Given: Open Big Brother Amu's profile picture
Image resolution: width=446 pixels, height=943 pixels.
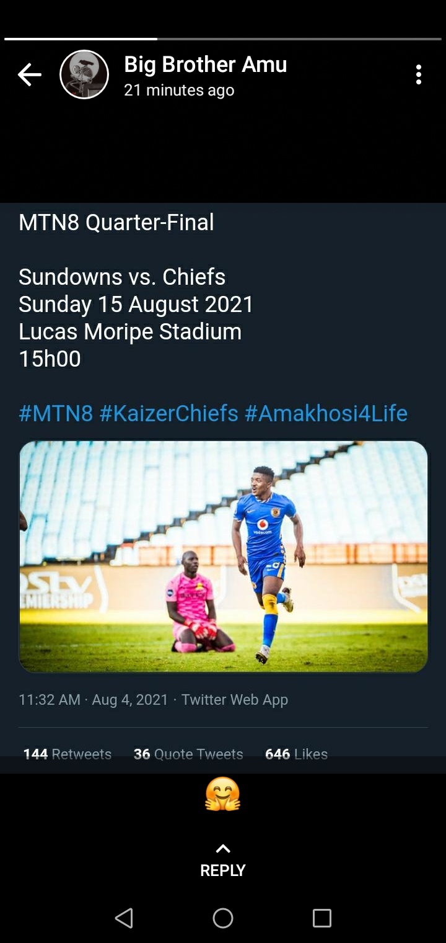Looking at the screenshot, I should click(84, 75).
